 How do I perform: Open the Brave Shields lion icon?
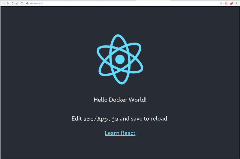tap(226, 3)
